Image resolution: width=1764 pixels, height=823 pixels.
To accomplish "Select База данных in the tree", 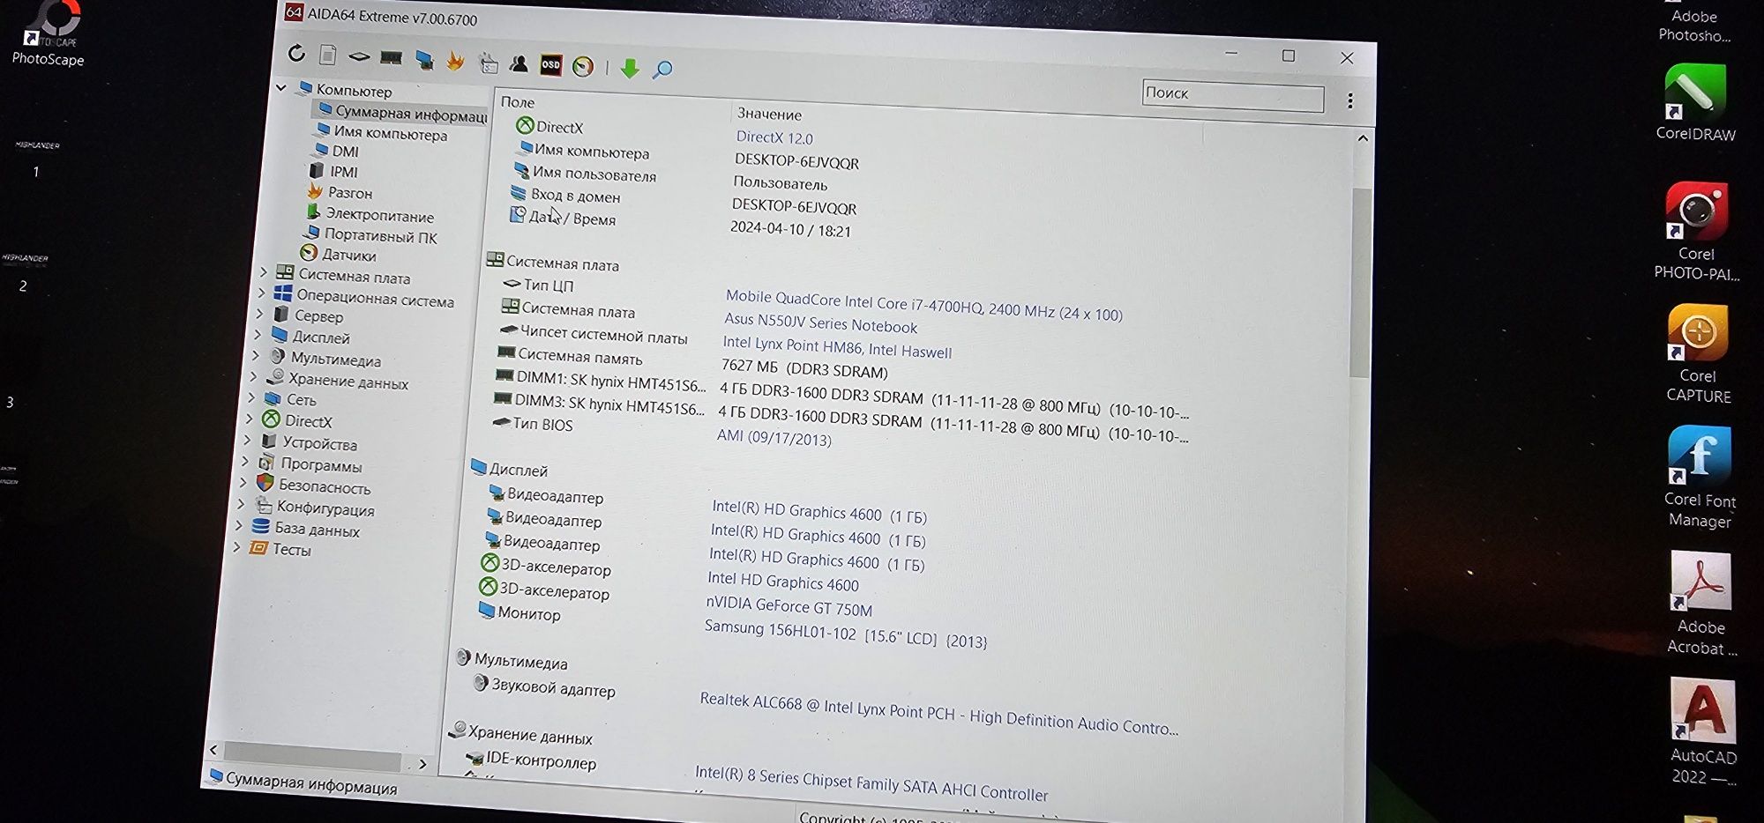I will 305,529.
